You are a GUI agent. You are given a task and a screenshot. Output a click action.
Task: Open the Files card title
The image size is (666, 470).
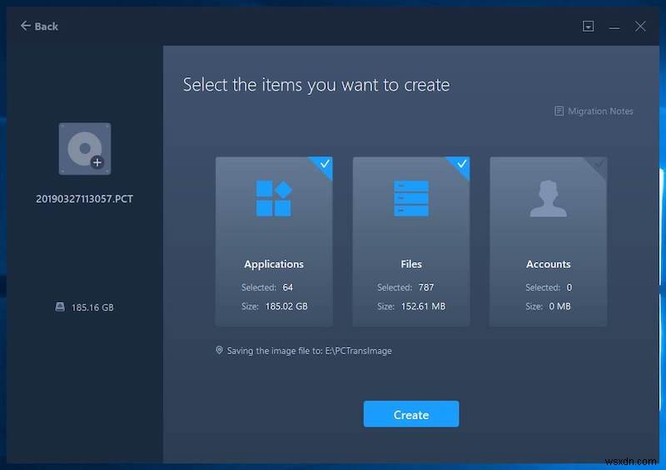411,264
